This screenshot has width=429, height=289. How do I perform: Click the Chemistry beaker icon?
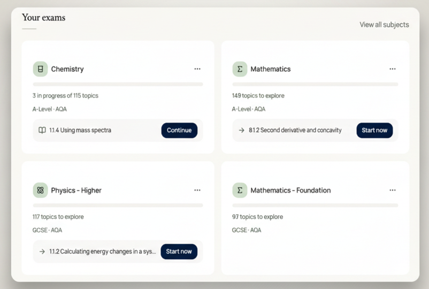(40, 69)
